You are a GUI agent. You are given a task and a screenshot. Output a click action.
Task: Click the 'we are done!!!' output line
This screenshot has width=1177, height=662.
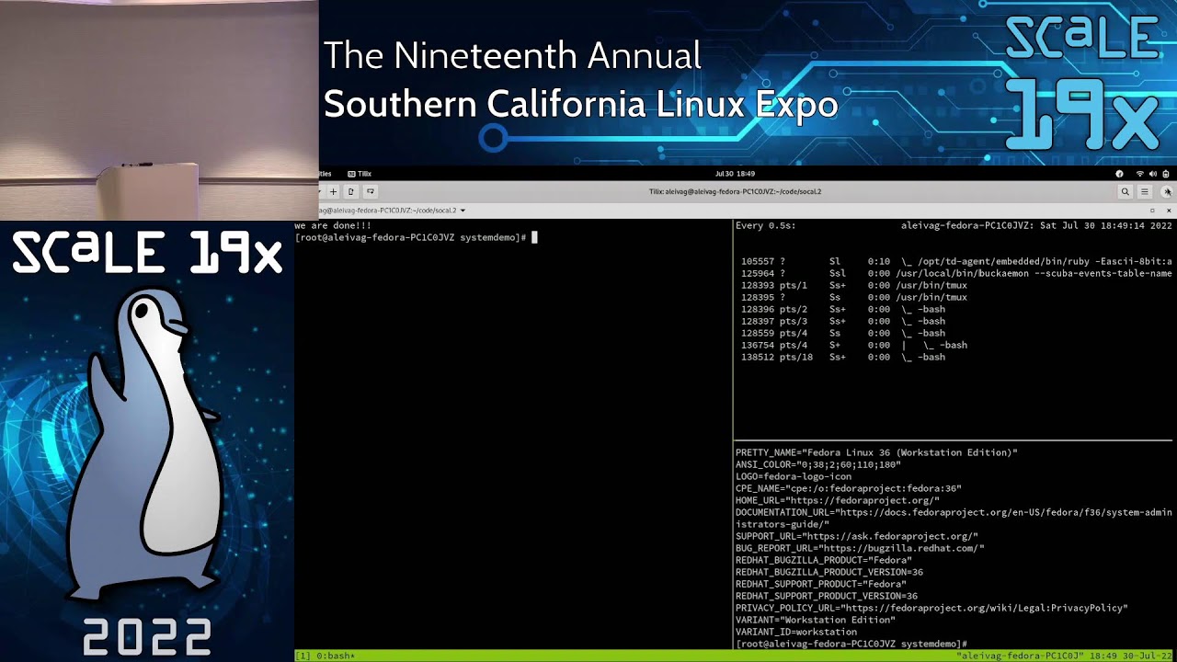(333, 225)
